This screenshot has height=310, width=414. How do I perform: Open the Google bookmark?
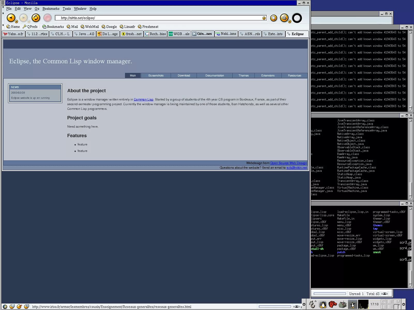coord(109,27)
